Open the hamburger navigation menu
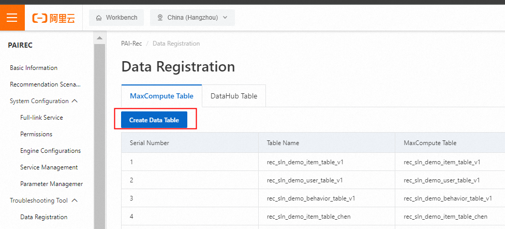 (x=12, y=18)
